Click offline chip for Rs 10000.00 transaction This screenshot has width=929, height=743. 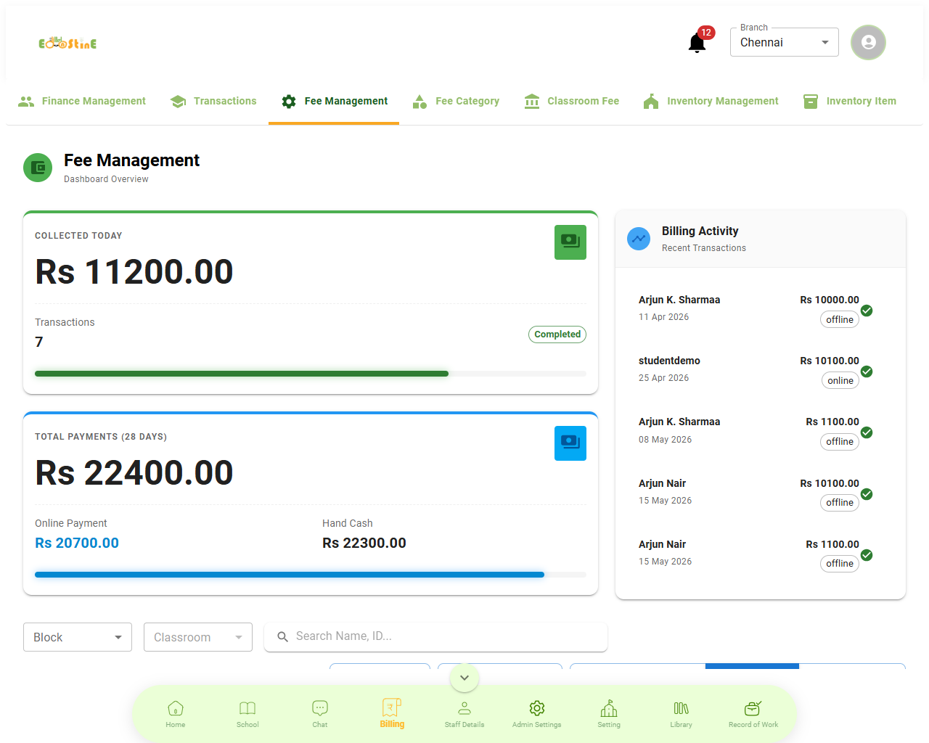tap(840, 319)
